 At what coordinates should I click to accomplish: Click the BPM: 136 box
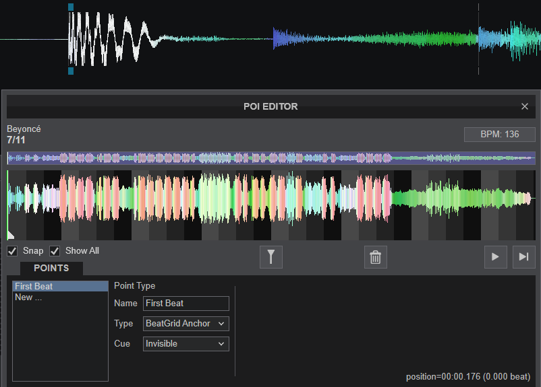[500, 135]
